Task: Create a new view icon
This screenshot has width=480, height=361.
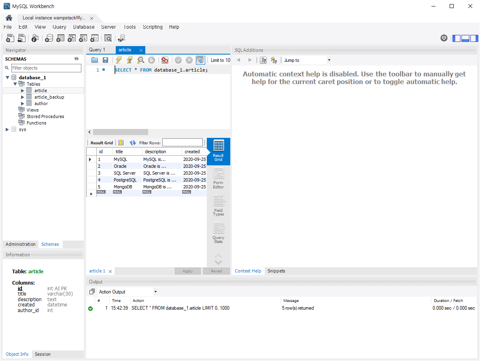Action: coord(72,38)
